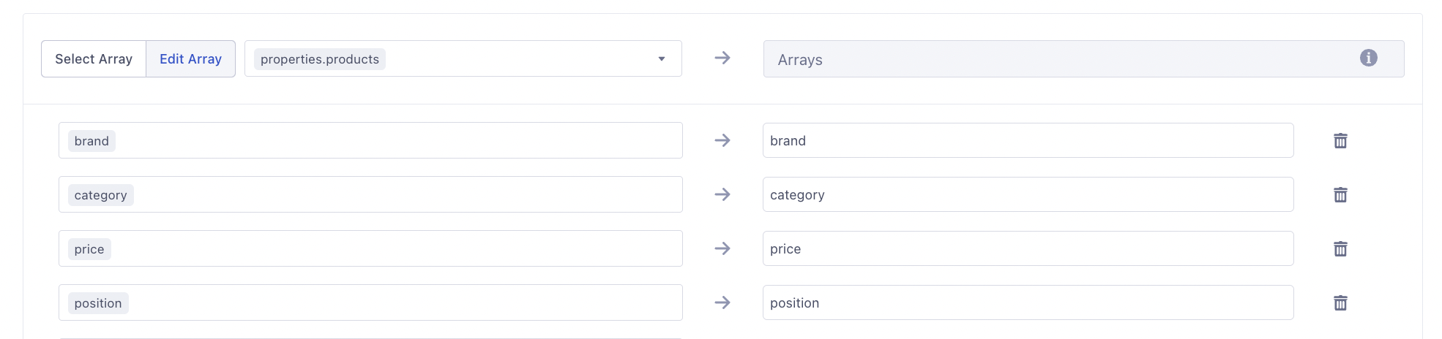Open the position source field selector
Image resolution: width=1442 pixels, height=339 pixels.
click(x=370, y=302)
